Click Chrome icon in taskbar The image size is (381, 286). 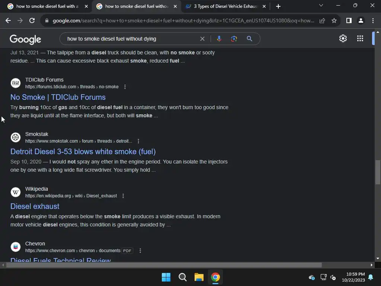(215, 277)
